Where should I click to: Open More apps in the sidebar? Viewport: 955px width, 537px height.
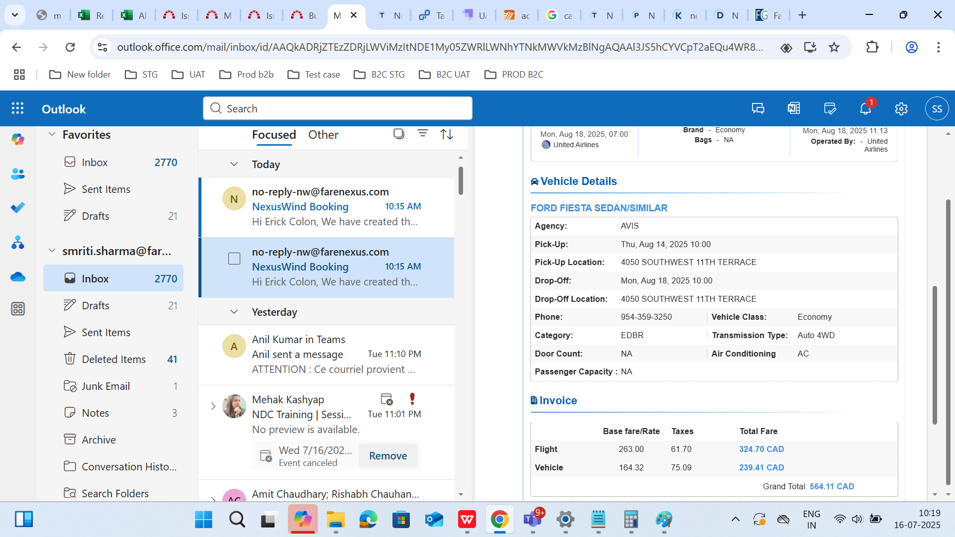[x=18, y=309]
